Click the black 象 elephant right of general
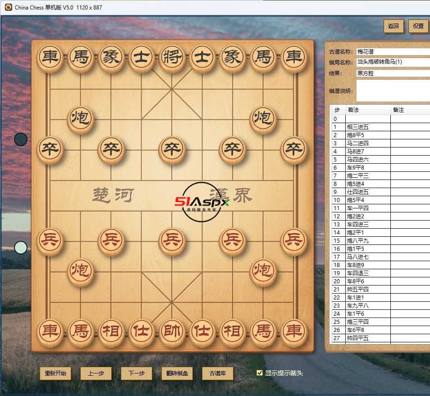This screenshot has height=396, width=430. tap(233, 57)
